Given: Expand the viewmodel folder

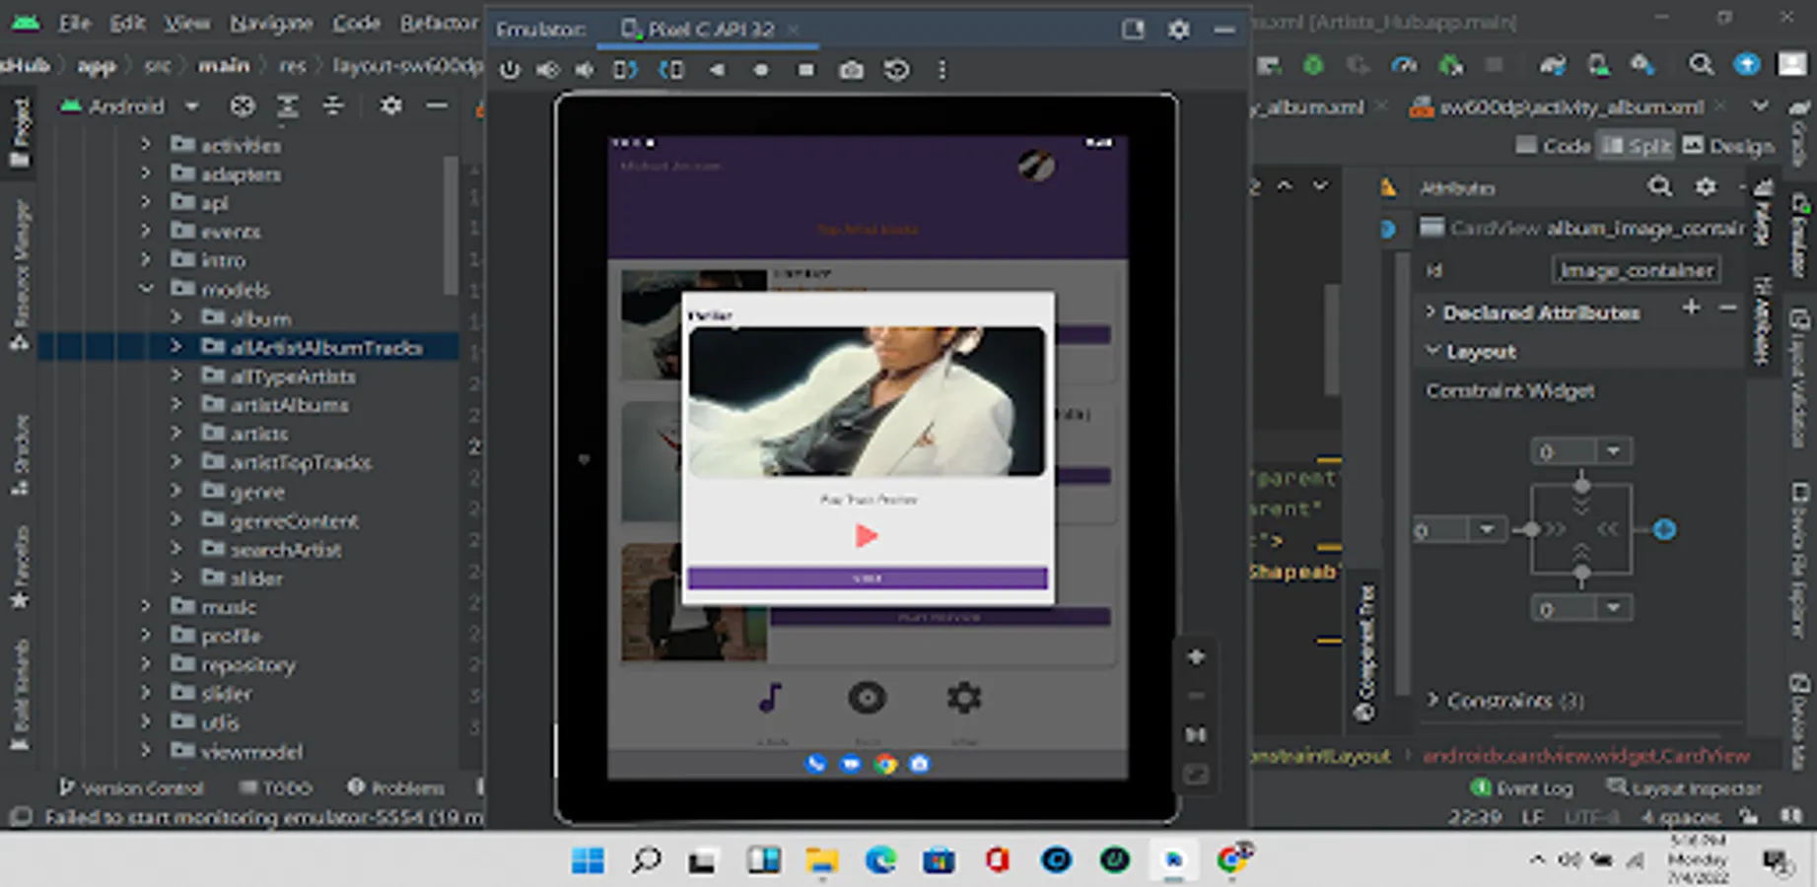Looking at the screenshot, I should (146, 751).
